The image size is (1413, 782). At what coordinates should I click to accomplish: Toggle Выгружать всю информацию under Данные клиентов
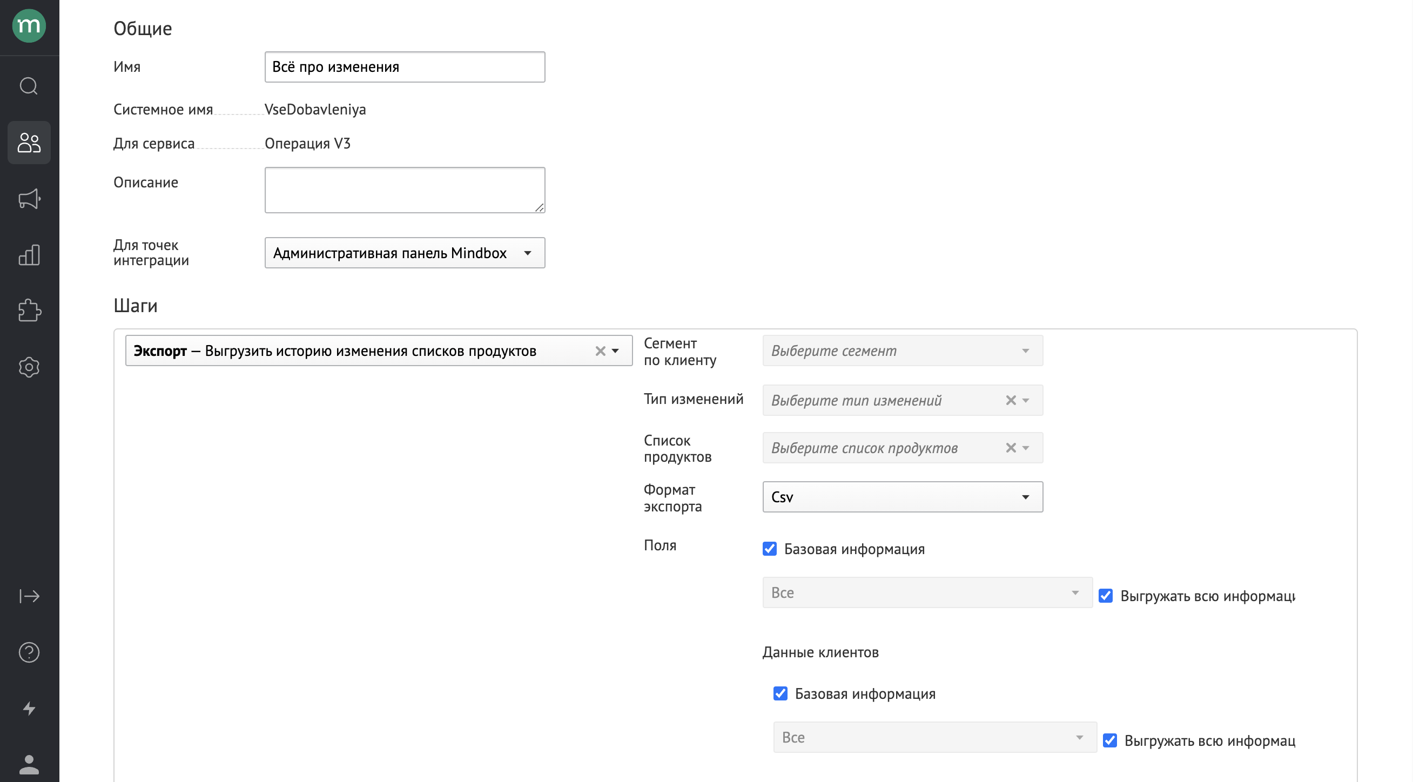coord(1109,741)
